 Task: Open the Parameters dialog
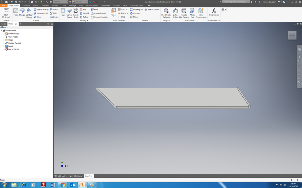point(214,12)
